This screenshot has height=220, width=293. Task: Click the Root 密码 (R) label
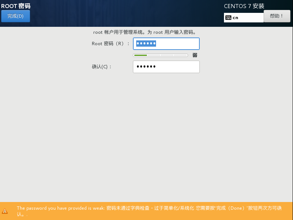click(x=111, y=44)
